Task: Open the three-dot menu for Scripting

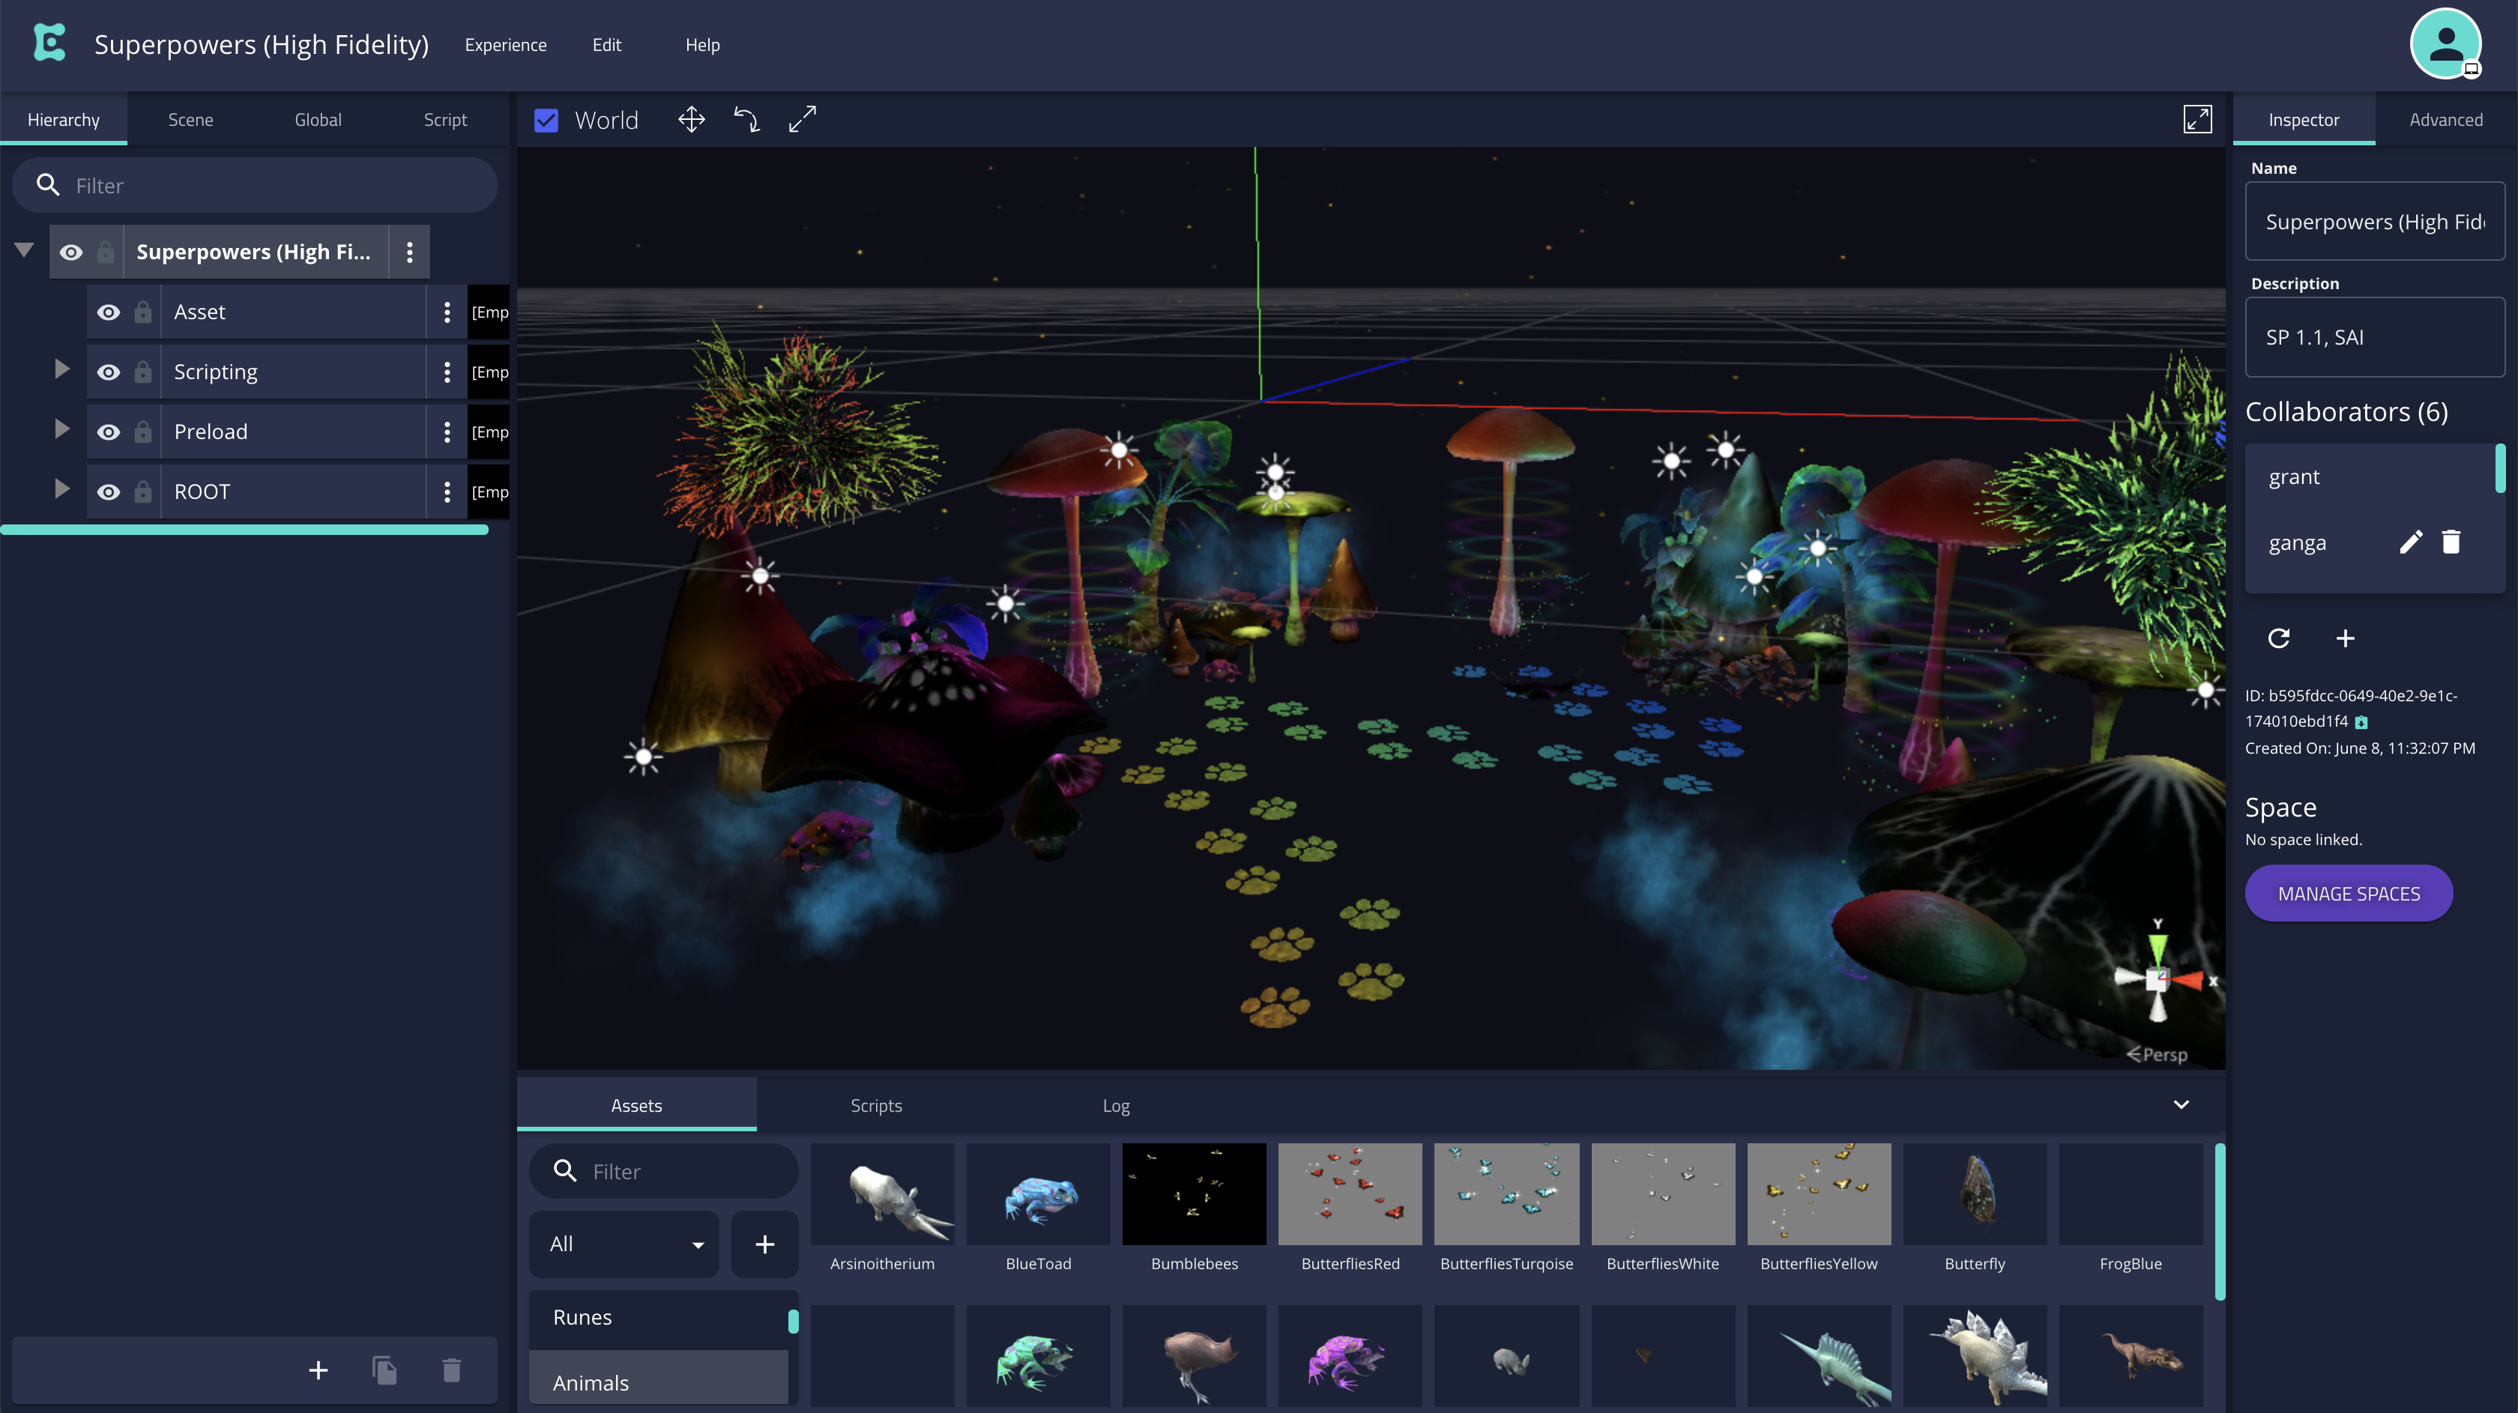Action: pos(447,372)
